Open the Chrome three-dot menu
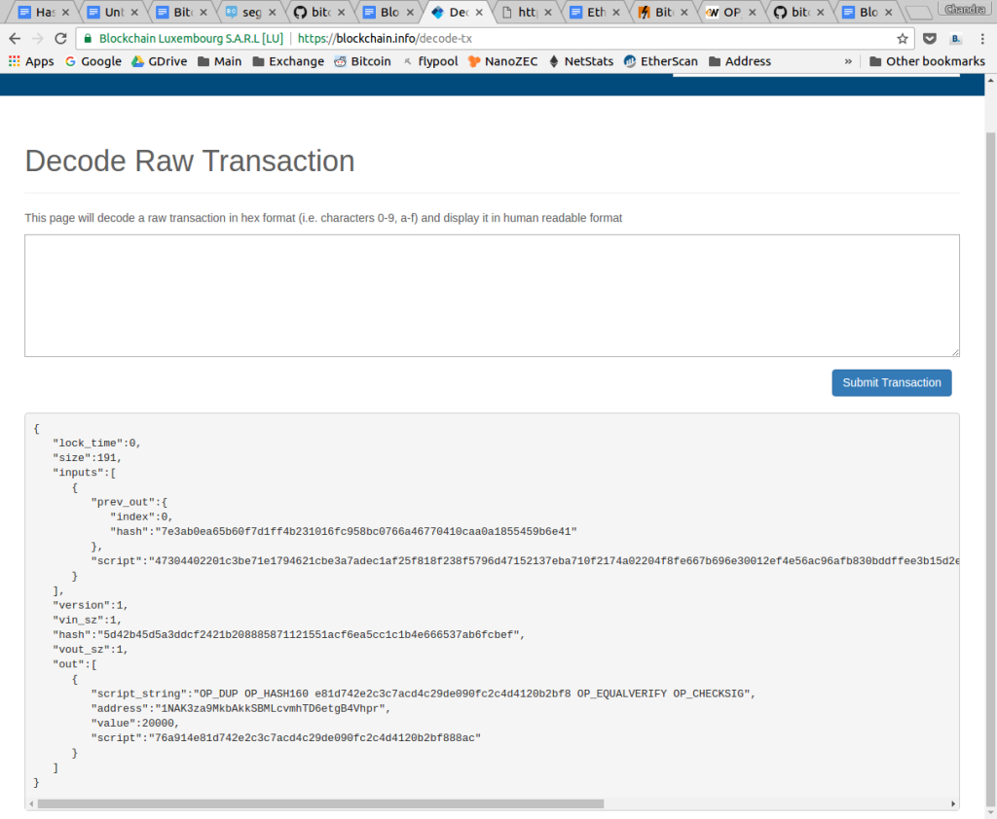Screen dimensions: 997x819 [981, 39]
